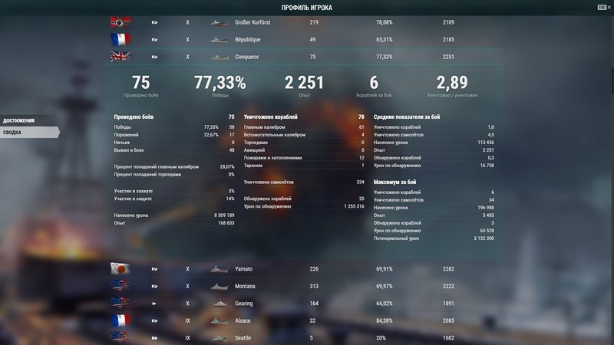The width and height of the screenshot is (614, 345).
Task: Click Средние показатели за бой header
Action: pos(407,117)
